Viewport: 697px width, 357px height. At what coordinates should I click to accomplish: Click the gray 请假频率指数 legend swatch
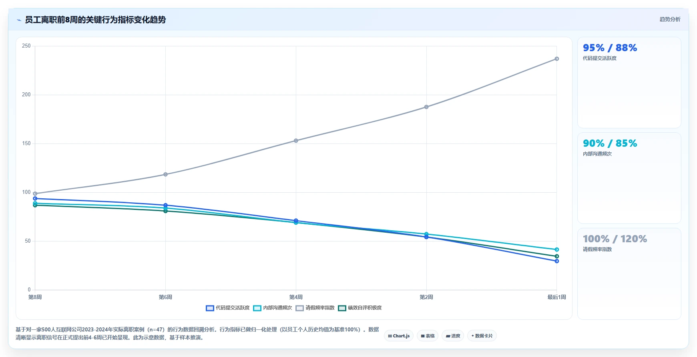click(x=299, y=308)
